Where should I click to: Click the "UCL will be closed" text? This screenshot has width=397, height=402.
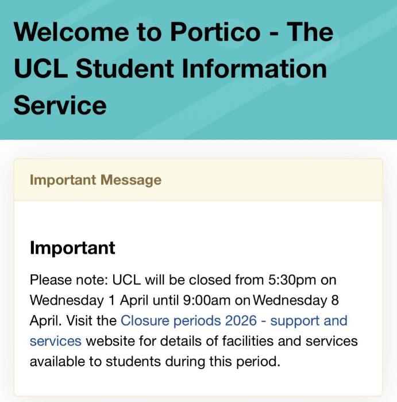tap(160, 280)
